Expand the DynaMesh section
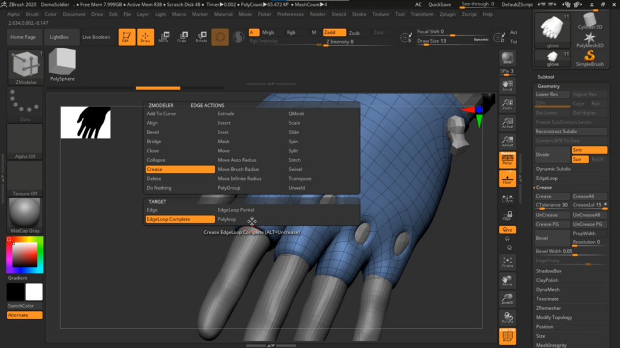620x348 pixels. tap(547, 289)
